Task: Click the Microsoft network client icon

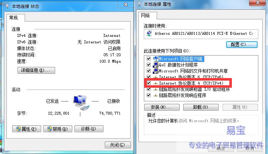Action: pyautogui.click(x=156, y=59)
